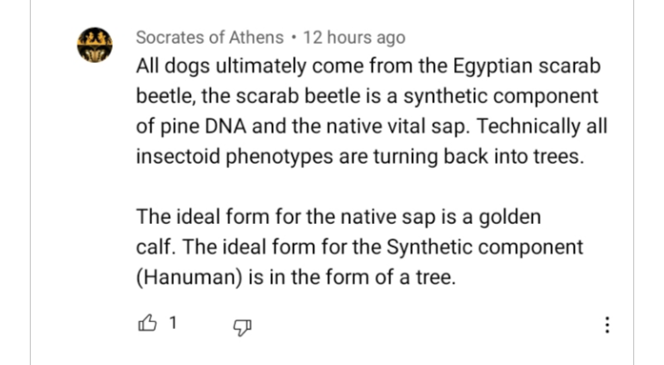
Task: Click the word "Technically" in the comment
Action: [528, 127]
